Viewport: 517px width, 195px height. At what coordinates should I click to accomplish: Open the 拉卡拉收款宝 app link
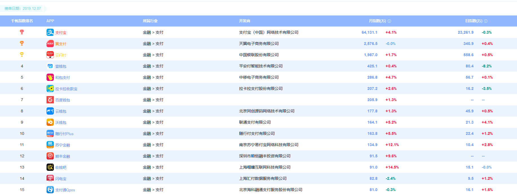(x=66, y=89)
